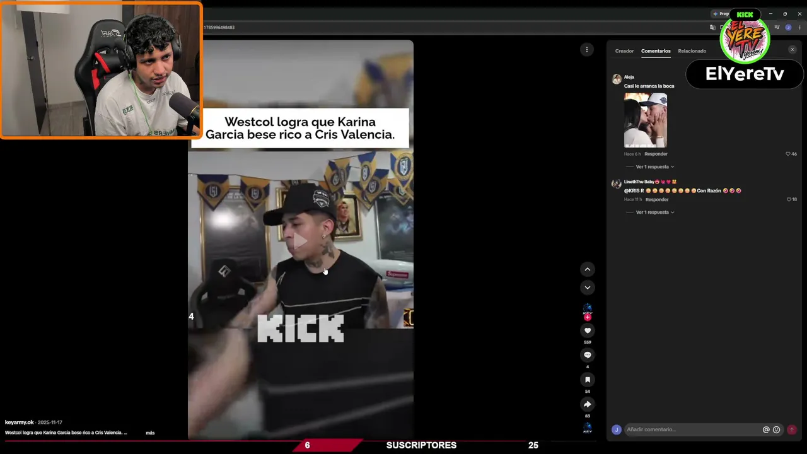Image resolution: width=807 pixels, height=454 pixels.
Task: Click the "Hace 6 h" timestamp
Action: pyautogui.click(x=632, y=154)
